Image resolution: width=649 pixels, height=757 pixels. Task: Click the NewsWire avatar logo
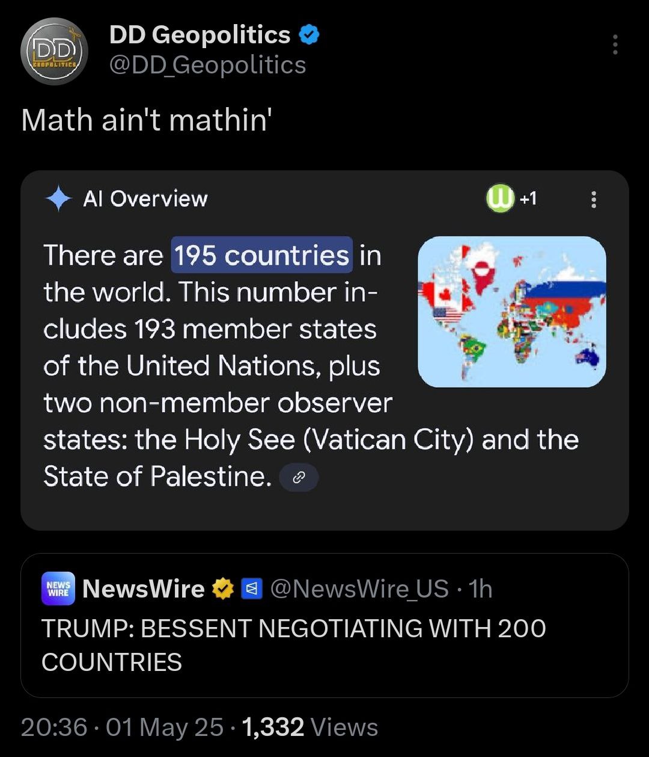[x=58, y=588]
